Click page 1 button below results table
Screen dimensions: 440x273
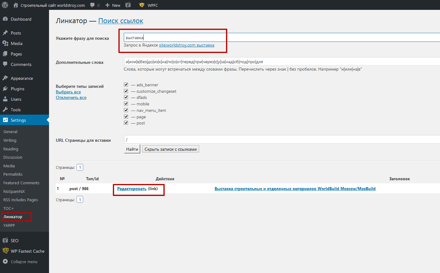coord(80,200)
